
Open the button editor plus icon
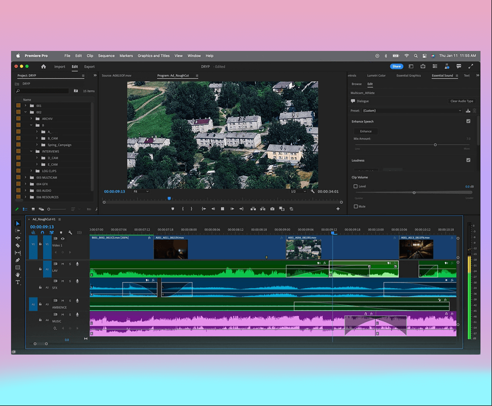tap(338, 209)
